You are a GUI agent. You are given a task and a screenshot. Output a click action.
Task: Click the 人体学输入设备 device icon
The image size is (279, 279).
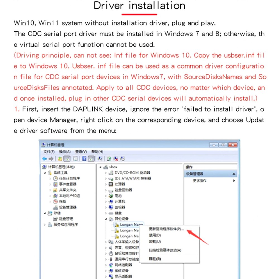[111, 242]
